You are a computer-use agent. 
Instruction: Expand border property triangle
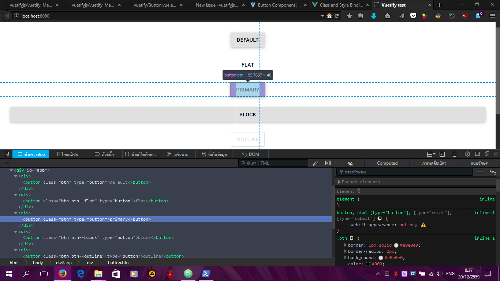345,245
